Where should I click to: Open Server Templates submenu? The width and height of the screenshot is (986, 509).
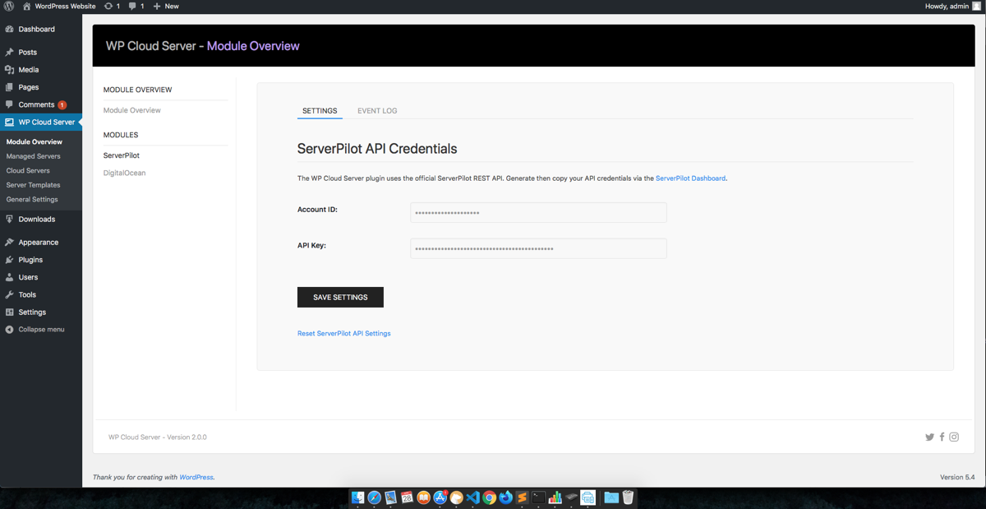point(33,185)
